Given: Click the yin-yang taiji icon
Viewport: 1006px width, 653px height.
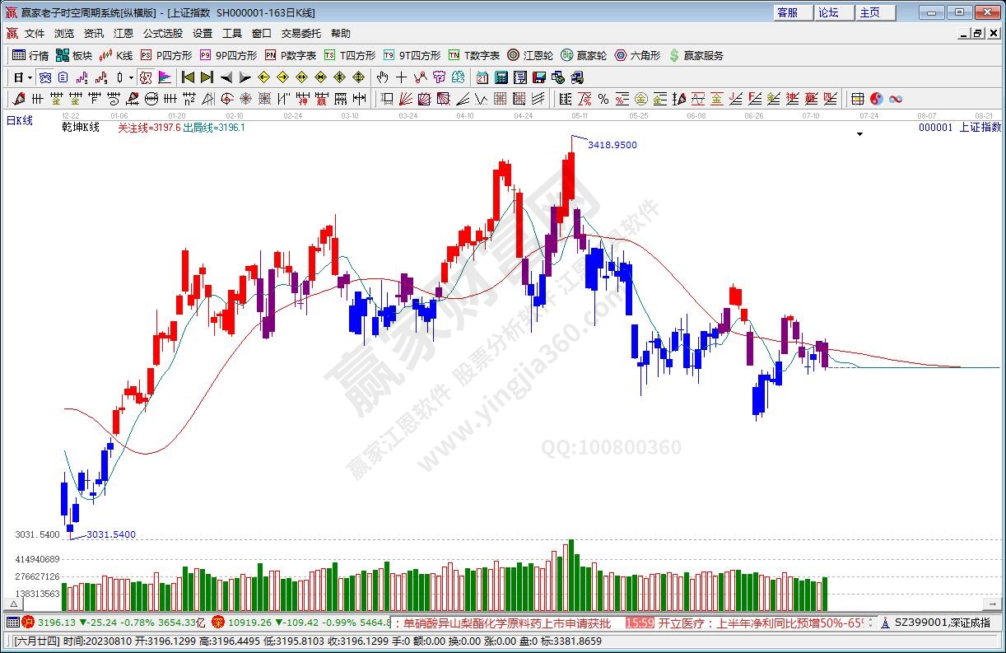Looking at the screenshot, I should point(877,99).
